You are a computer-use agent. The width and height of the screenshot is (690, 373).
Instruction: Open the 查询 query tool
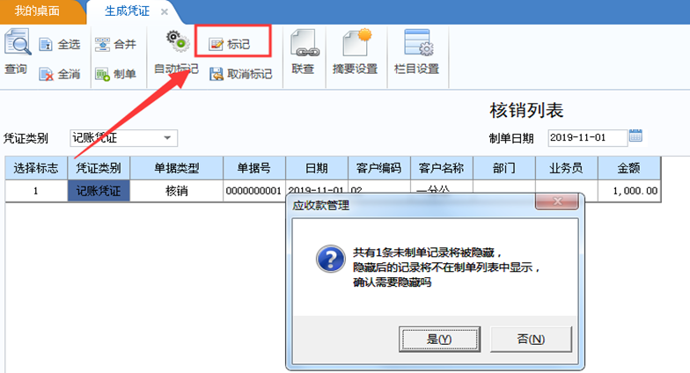17,52
